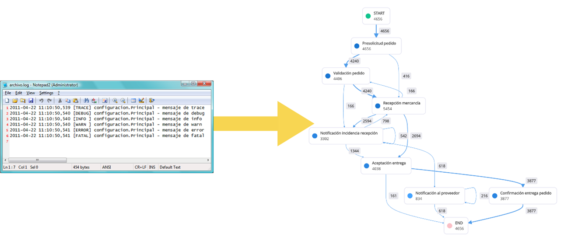Viewport: 571px width, 244px height.
Task: Open the File menu
Action: click(x=8, y=93)
